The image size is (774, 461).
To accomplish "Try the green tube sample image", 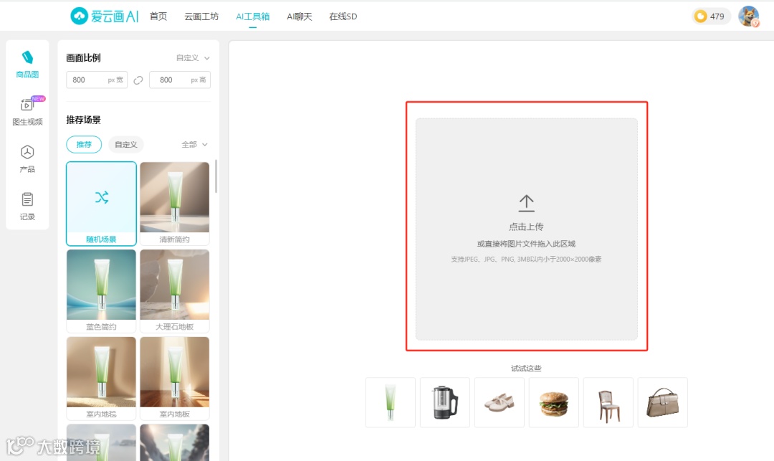I will [x=391, y=402].
